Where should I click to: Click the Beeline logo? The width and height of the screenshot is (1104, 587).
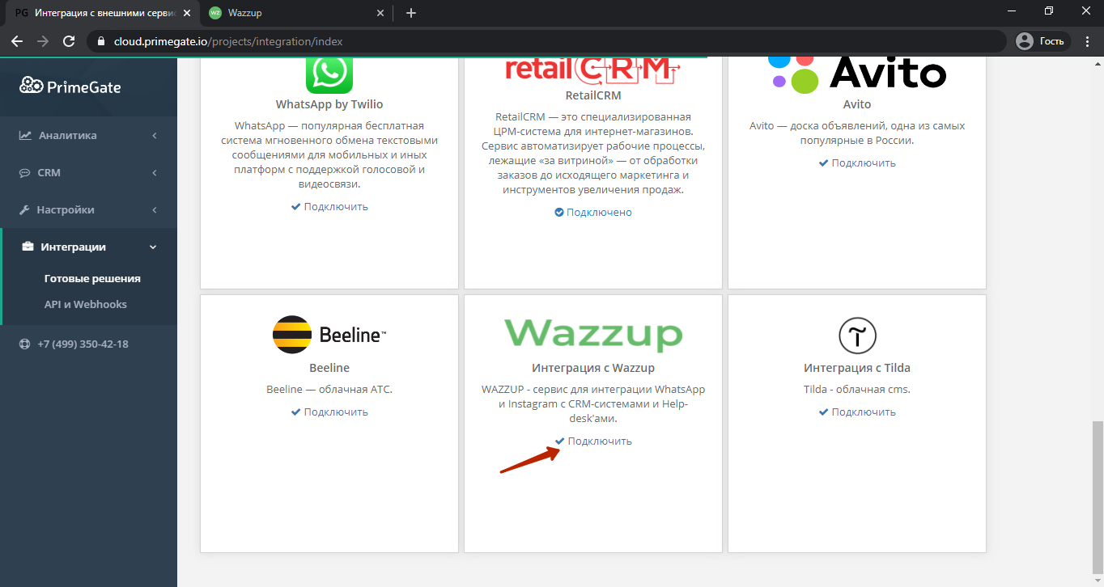coord(329,334)
